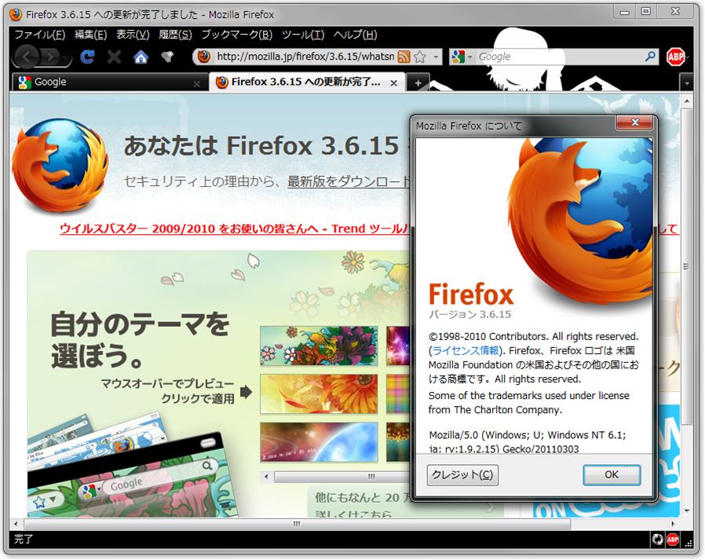Open the back/forward history dropdown arrow
Viewport: 705px width, 560px height.
coord(67,58)
